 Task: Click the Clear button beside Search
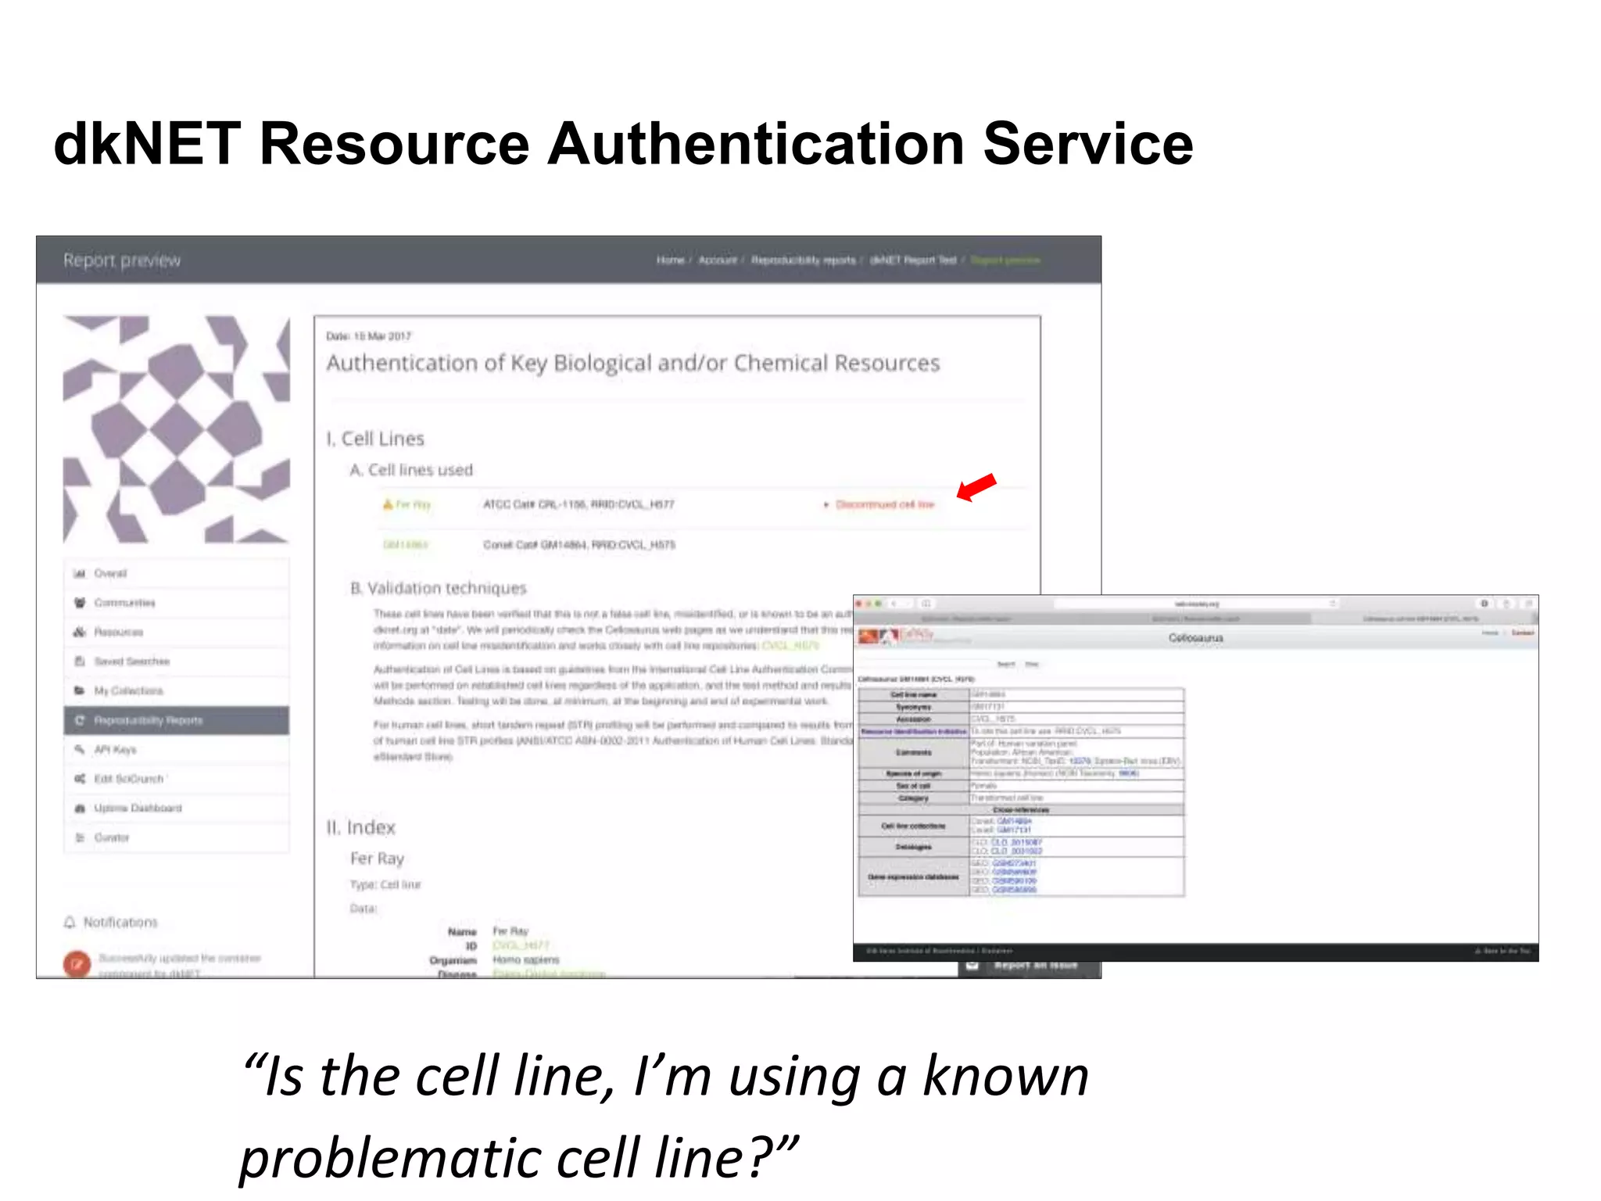click(1032, 664)
